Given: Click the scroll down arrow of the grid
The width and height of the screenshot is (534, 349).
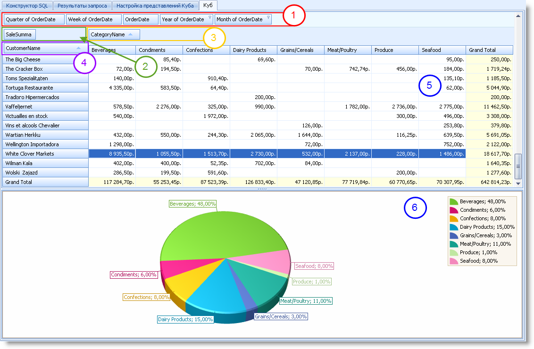Looking at the screenshot, I should (518, 183).
